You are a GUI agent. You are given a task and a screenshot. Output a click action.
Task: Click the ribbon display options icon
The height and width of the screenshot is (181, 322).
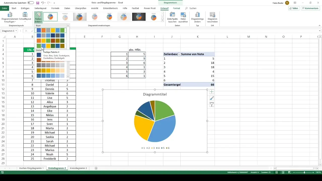point(295,3)
